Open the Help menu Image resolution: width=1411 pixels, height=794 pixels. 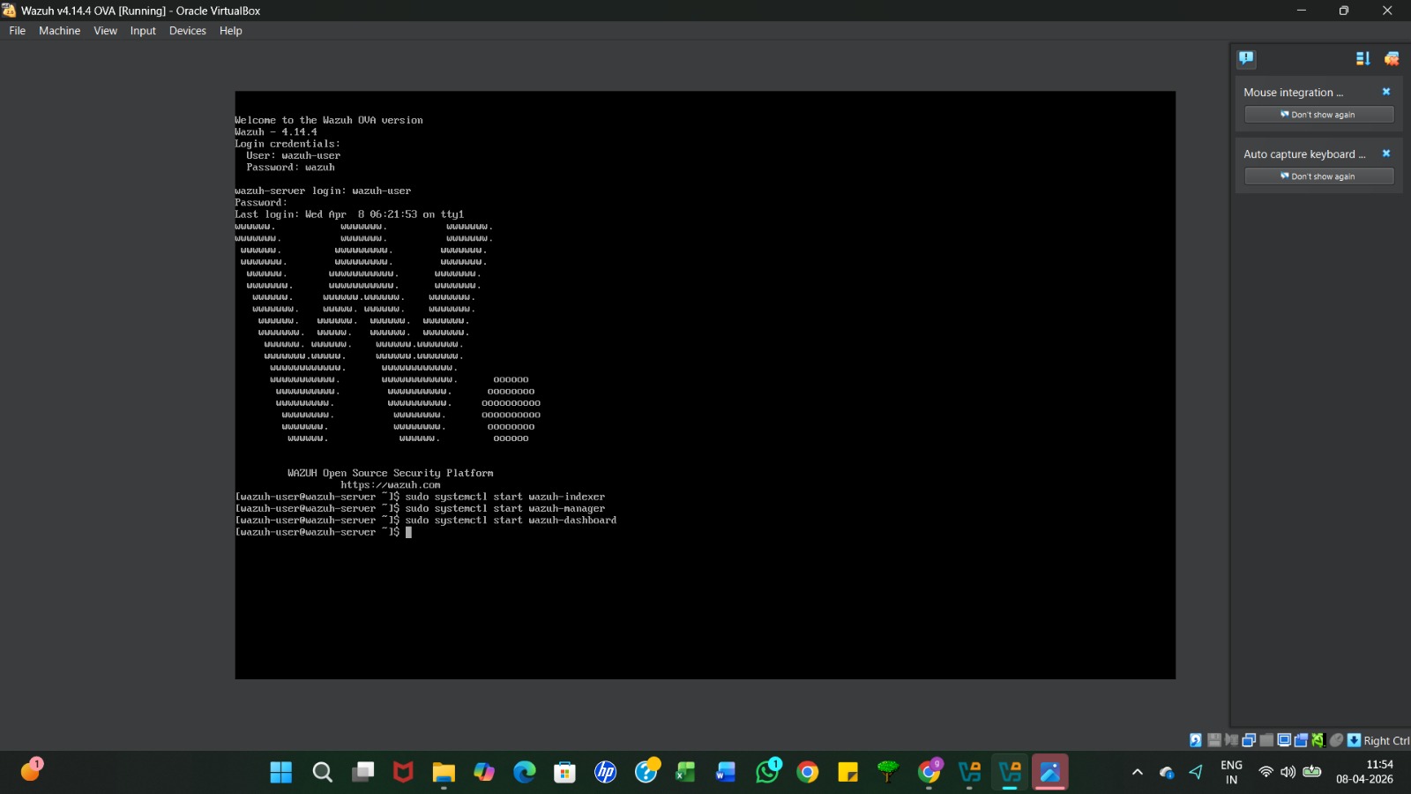pos(230,31)
